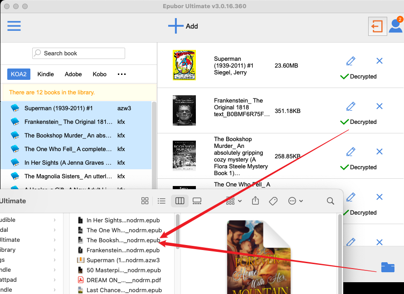Click The Bookshop Murder cover thumbnail
This screenshot has height=294, width=404.
click(x=184, y=156)
